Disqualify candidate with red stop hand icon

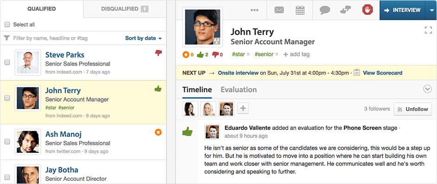pyautogui.click(x=367, y=10)
